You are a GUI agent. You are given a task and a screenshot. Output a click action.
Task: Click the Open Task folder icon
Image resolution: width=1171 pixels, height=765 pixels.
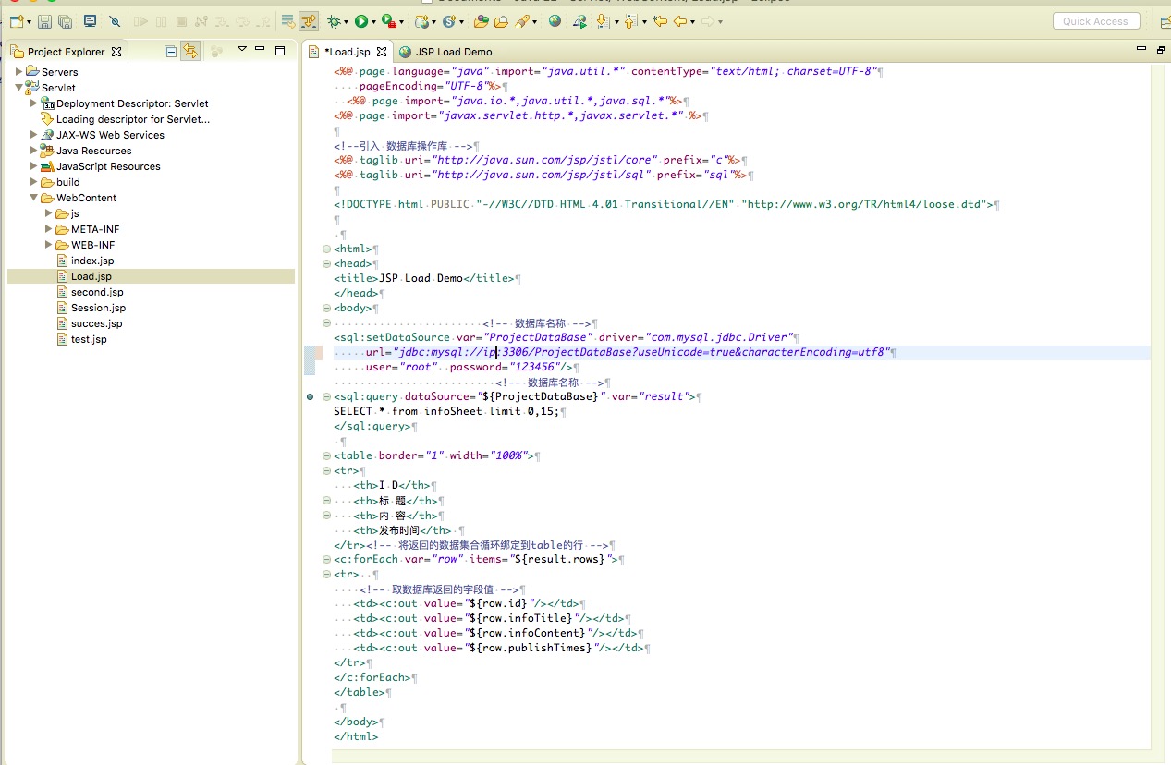[501, 21]
